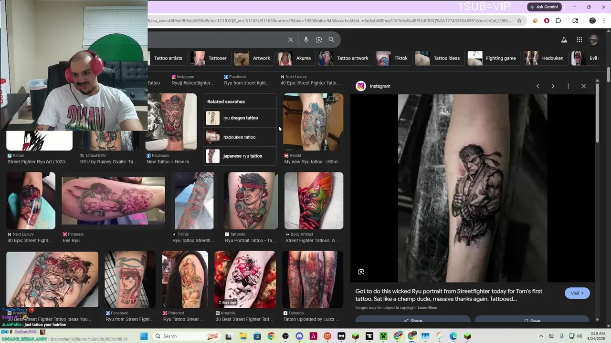Go to next image in preview panel
The height and width of the screenshot is (343, 611).
(553, 86)
